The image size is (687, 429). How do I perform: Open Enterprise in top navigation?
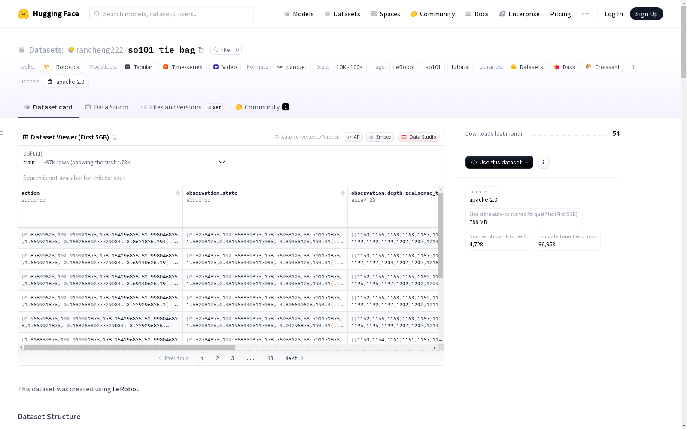pos(520,14)
